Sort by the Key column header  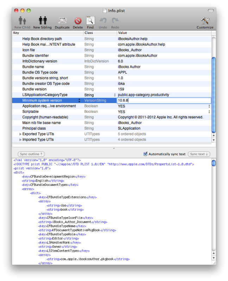47,33
